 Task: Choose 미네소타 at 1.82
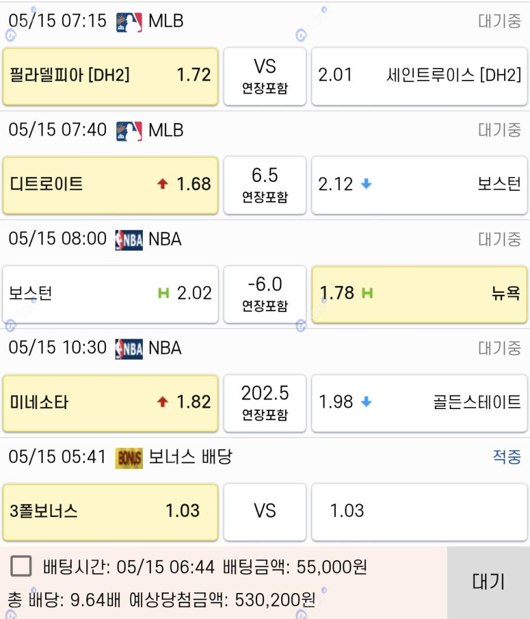(x=110, y=403)
